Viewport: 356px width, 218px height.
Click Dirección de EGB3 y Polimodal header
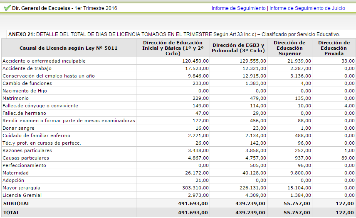[238, 48]
